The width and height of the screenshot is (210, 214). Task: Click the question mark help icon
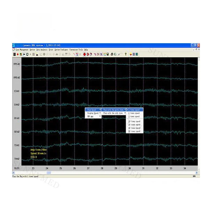[x=126, y=54]
